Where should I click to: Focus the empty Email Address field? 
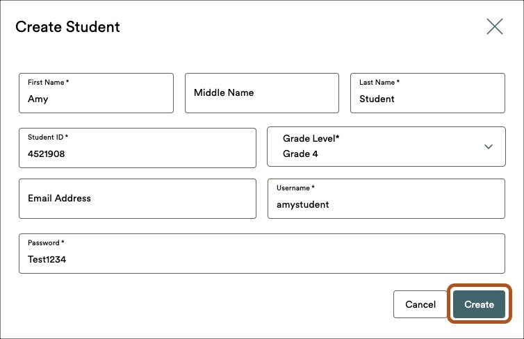(138, 199)
